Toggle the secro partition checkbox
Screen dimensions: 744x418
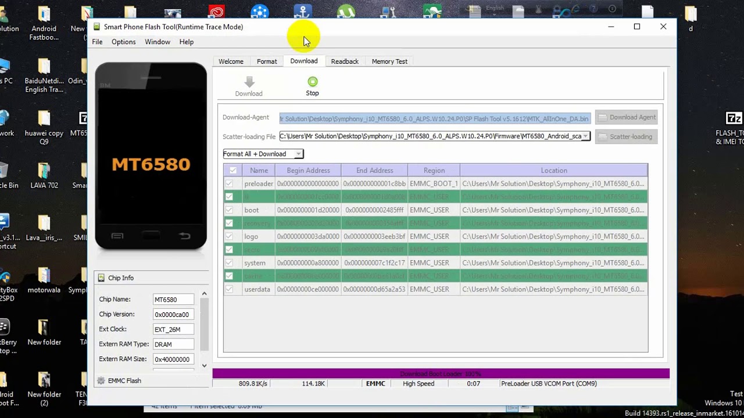tap(229, 250)
